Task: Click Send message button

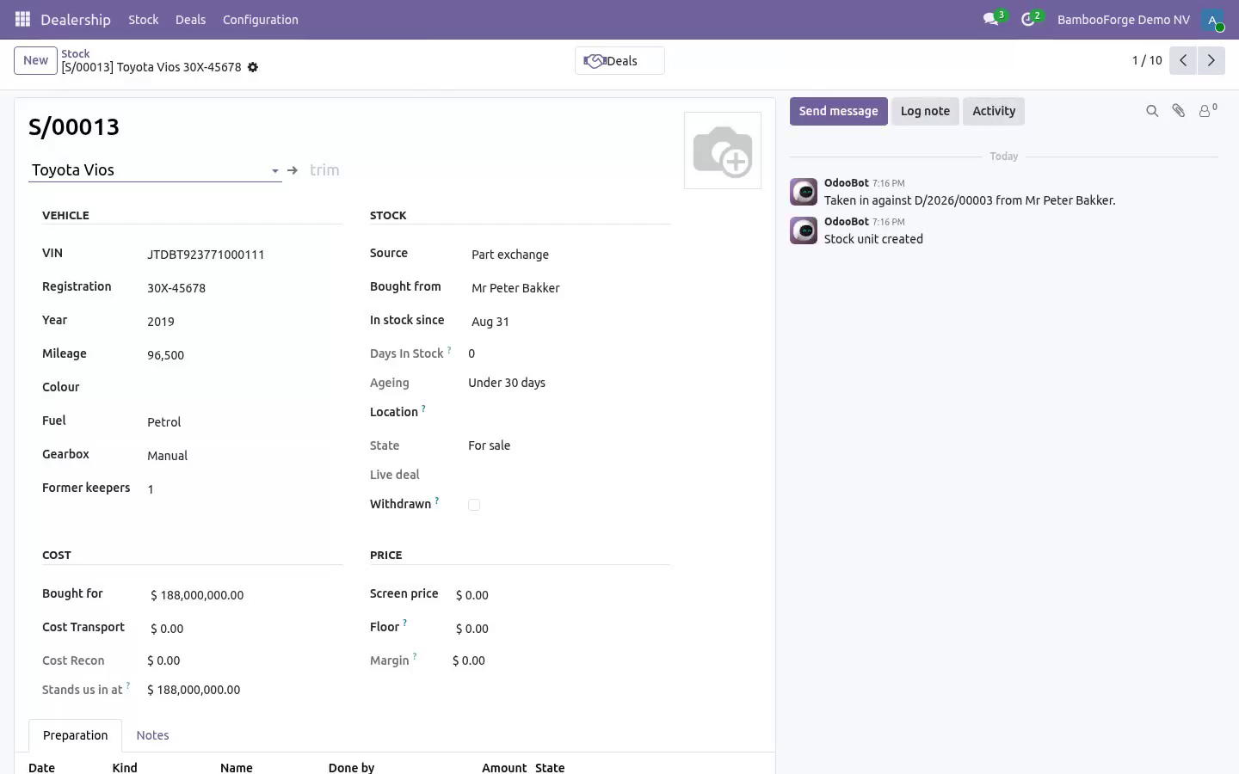Action: 838,111
